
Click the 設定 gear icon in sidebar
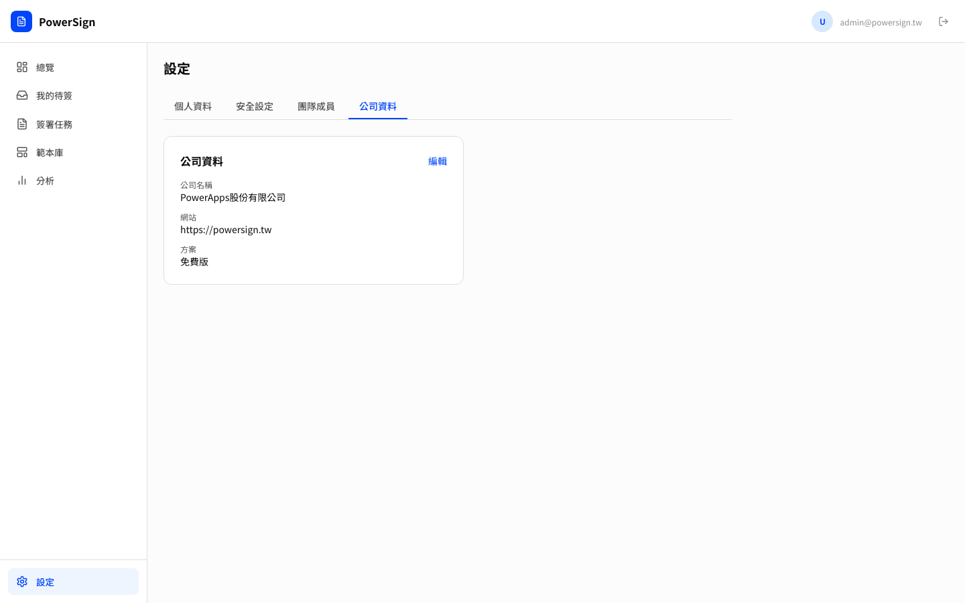[22, 582]
